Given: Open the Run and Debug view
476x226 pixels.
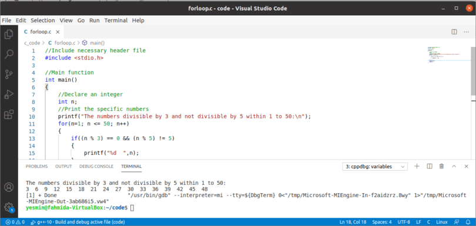Looking at the screenshot, I should pos(9,95).
